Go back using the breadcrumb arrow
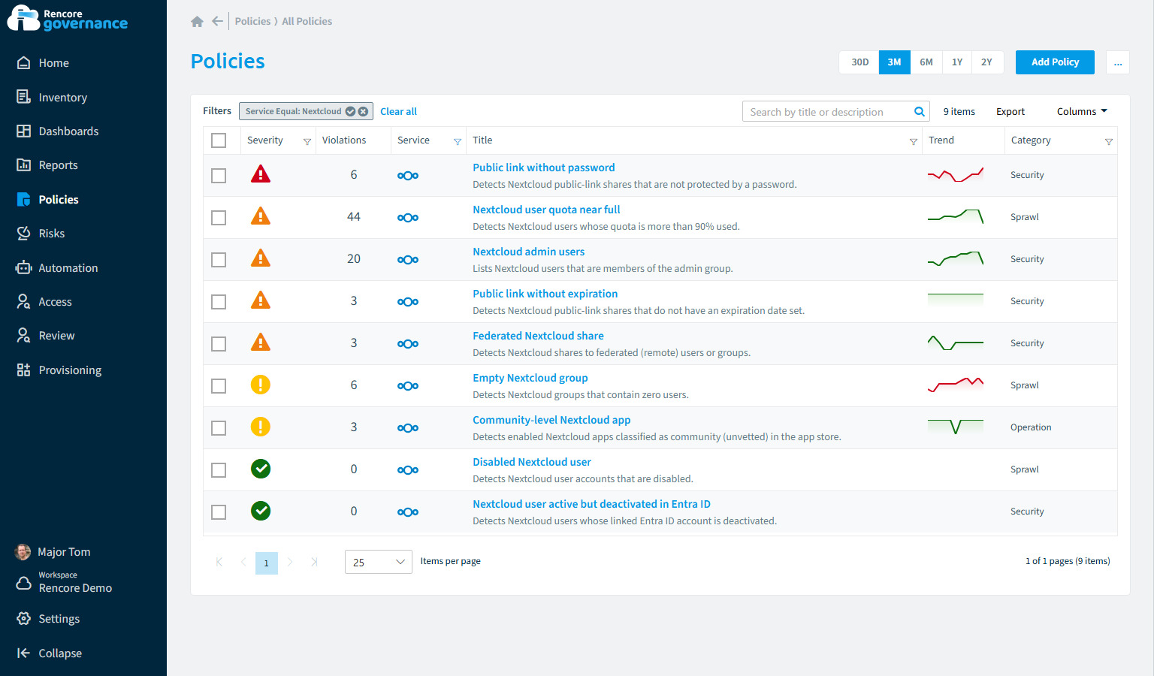 (x=217, y=21)
